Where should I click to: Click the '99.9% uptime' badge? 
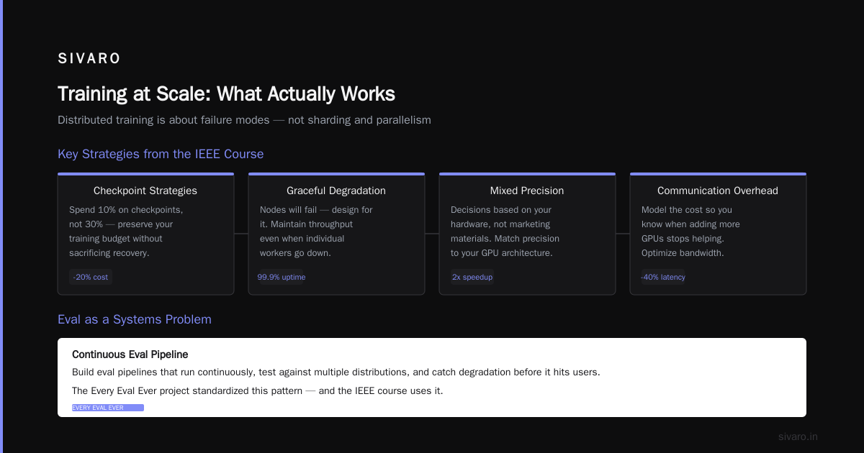[282, 277]
